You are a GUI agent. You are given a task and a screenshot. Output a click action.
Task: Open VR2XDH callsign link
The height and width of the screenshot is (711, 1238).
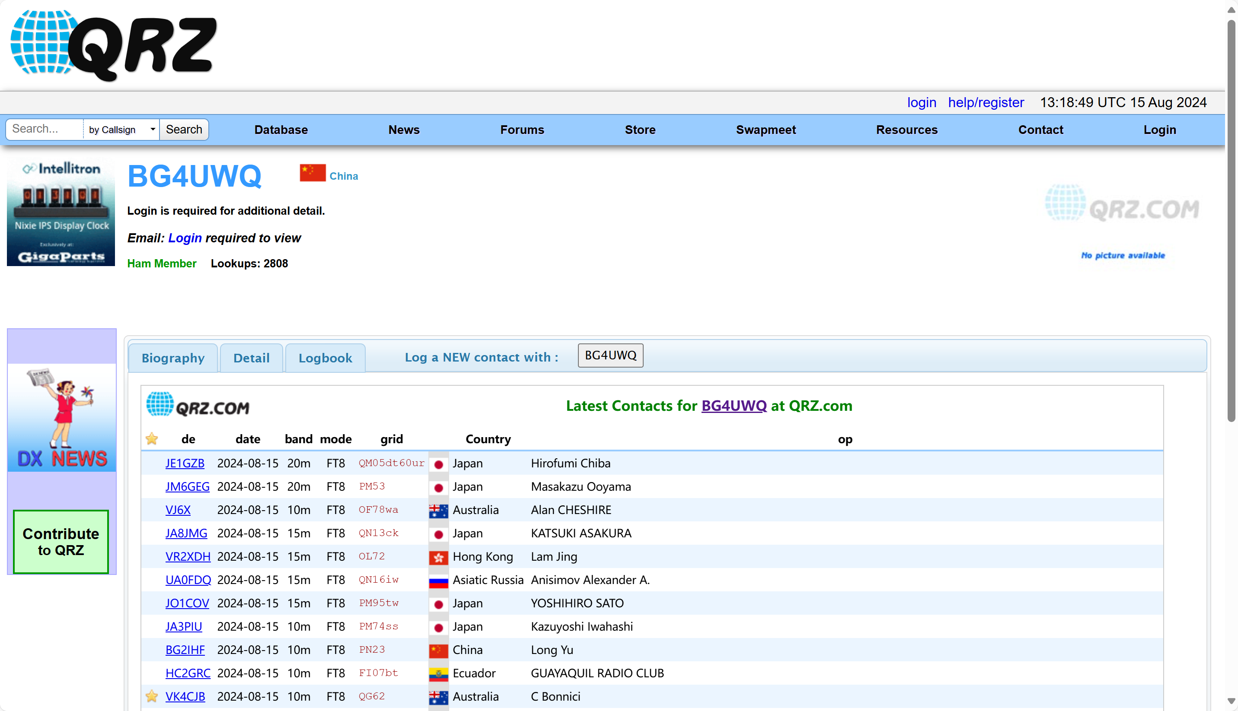click(x=188, y=557)
